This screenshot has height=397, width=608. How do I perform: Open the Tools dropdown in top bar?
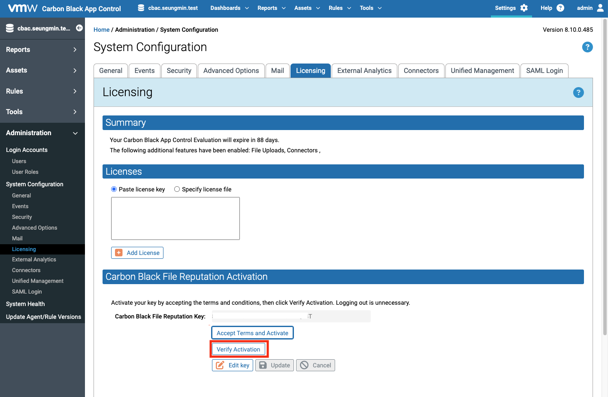pos(371,8)
